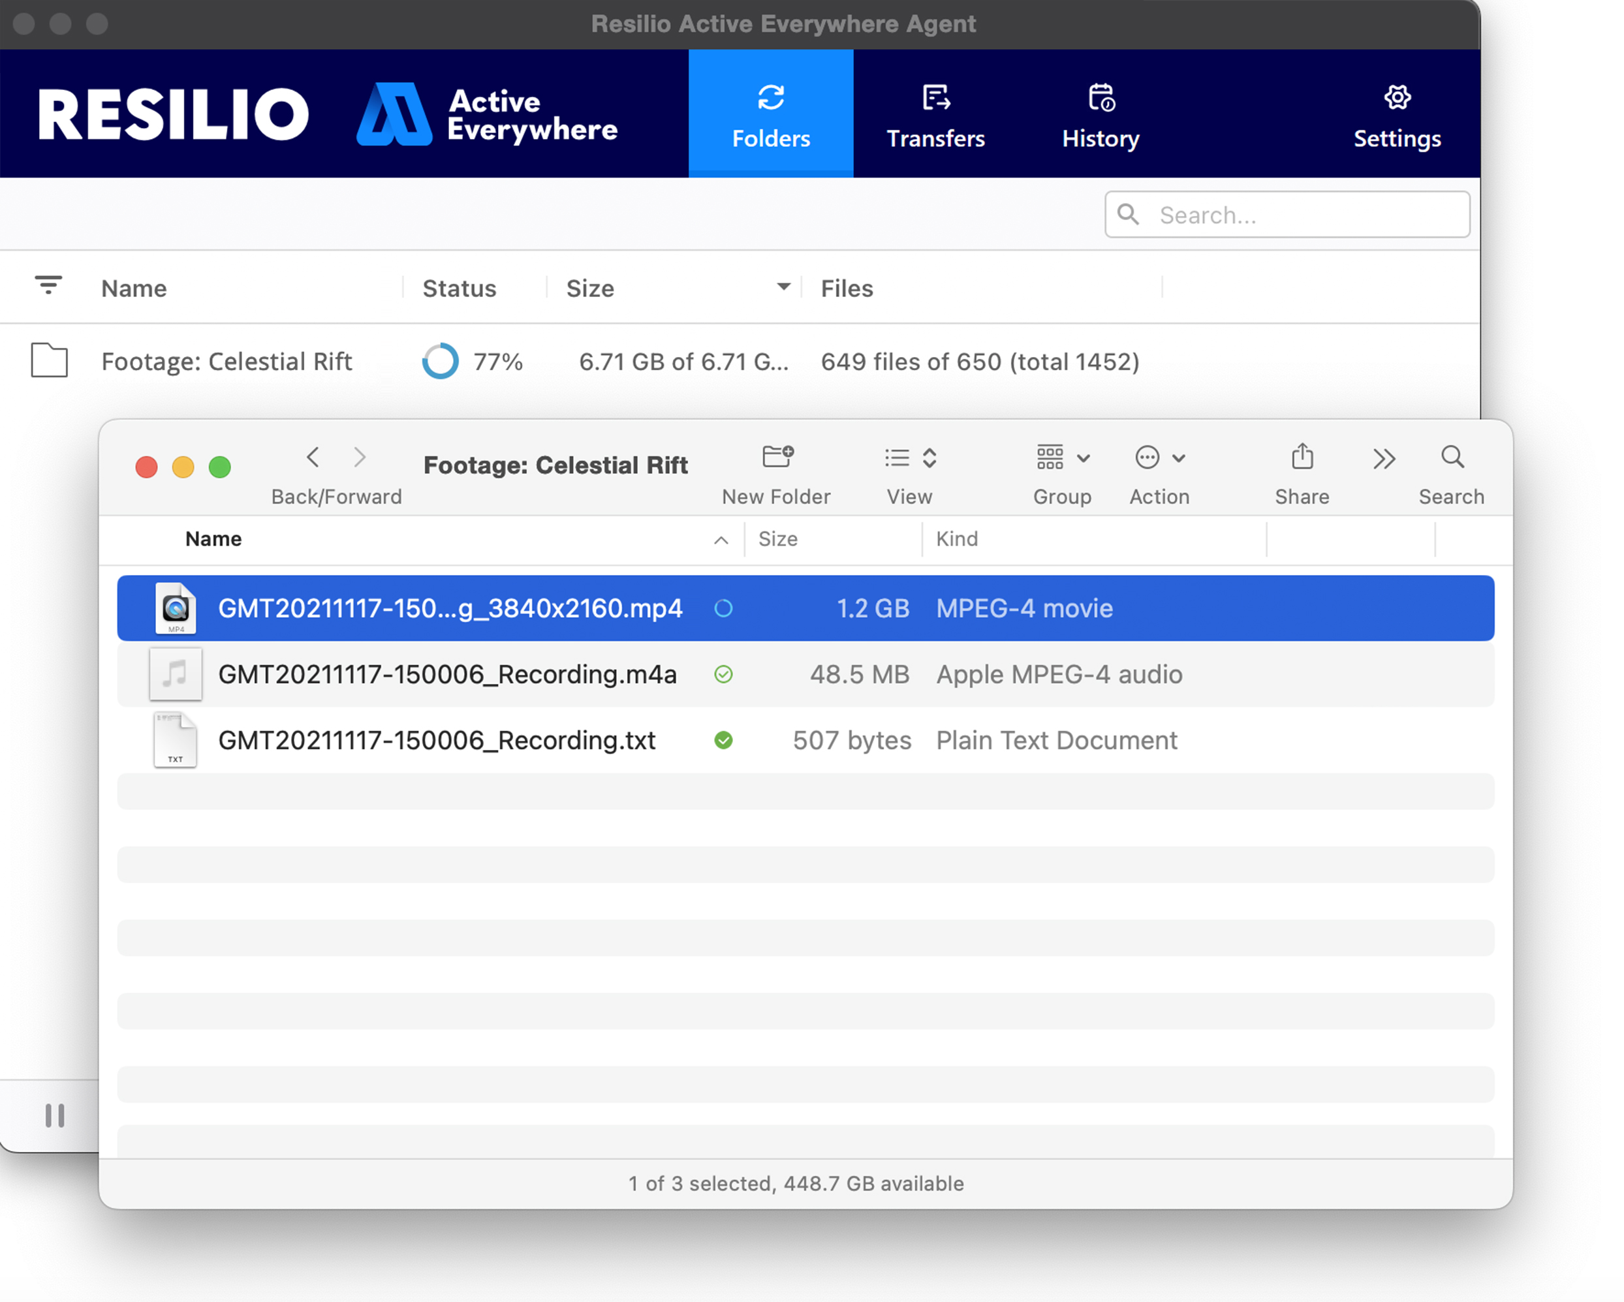Click the Footage: Celestial Rift folder icon

50,361
